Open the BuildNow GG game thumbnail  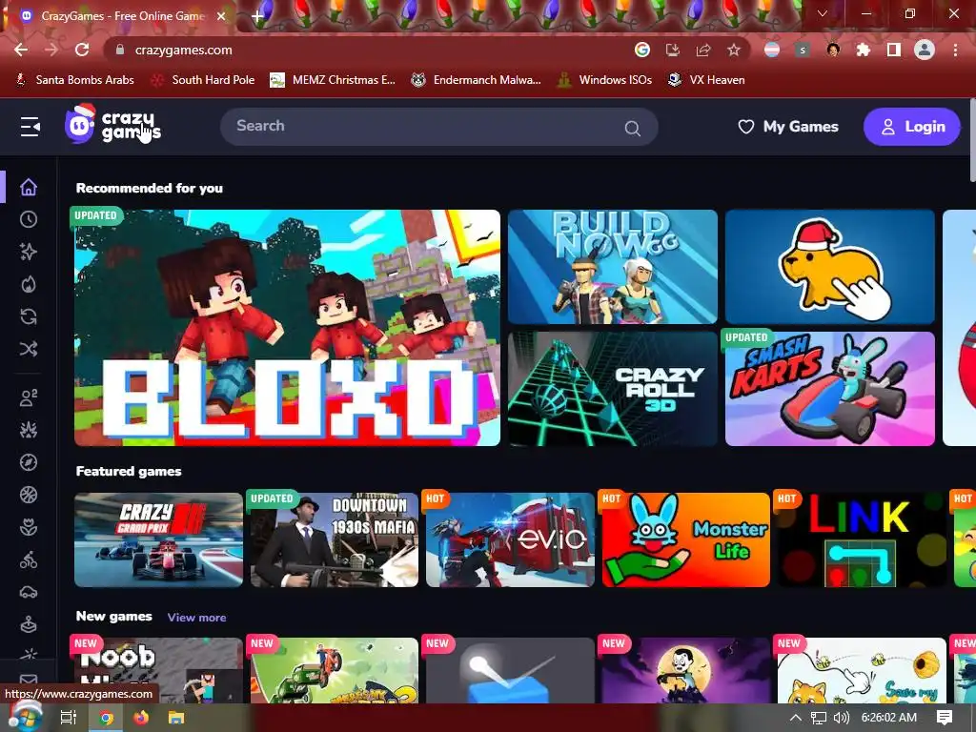613,267
